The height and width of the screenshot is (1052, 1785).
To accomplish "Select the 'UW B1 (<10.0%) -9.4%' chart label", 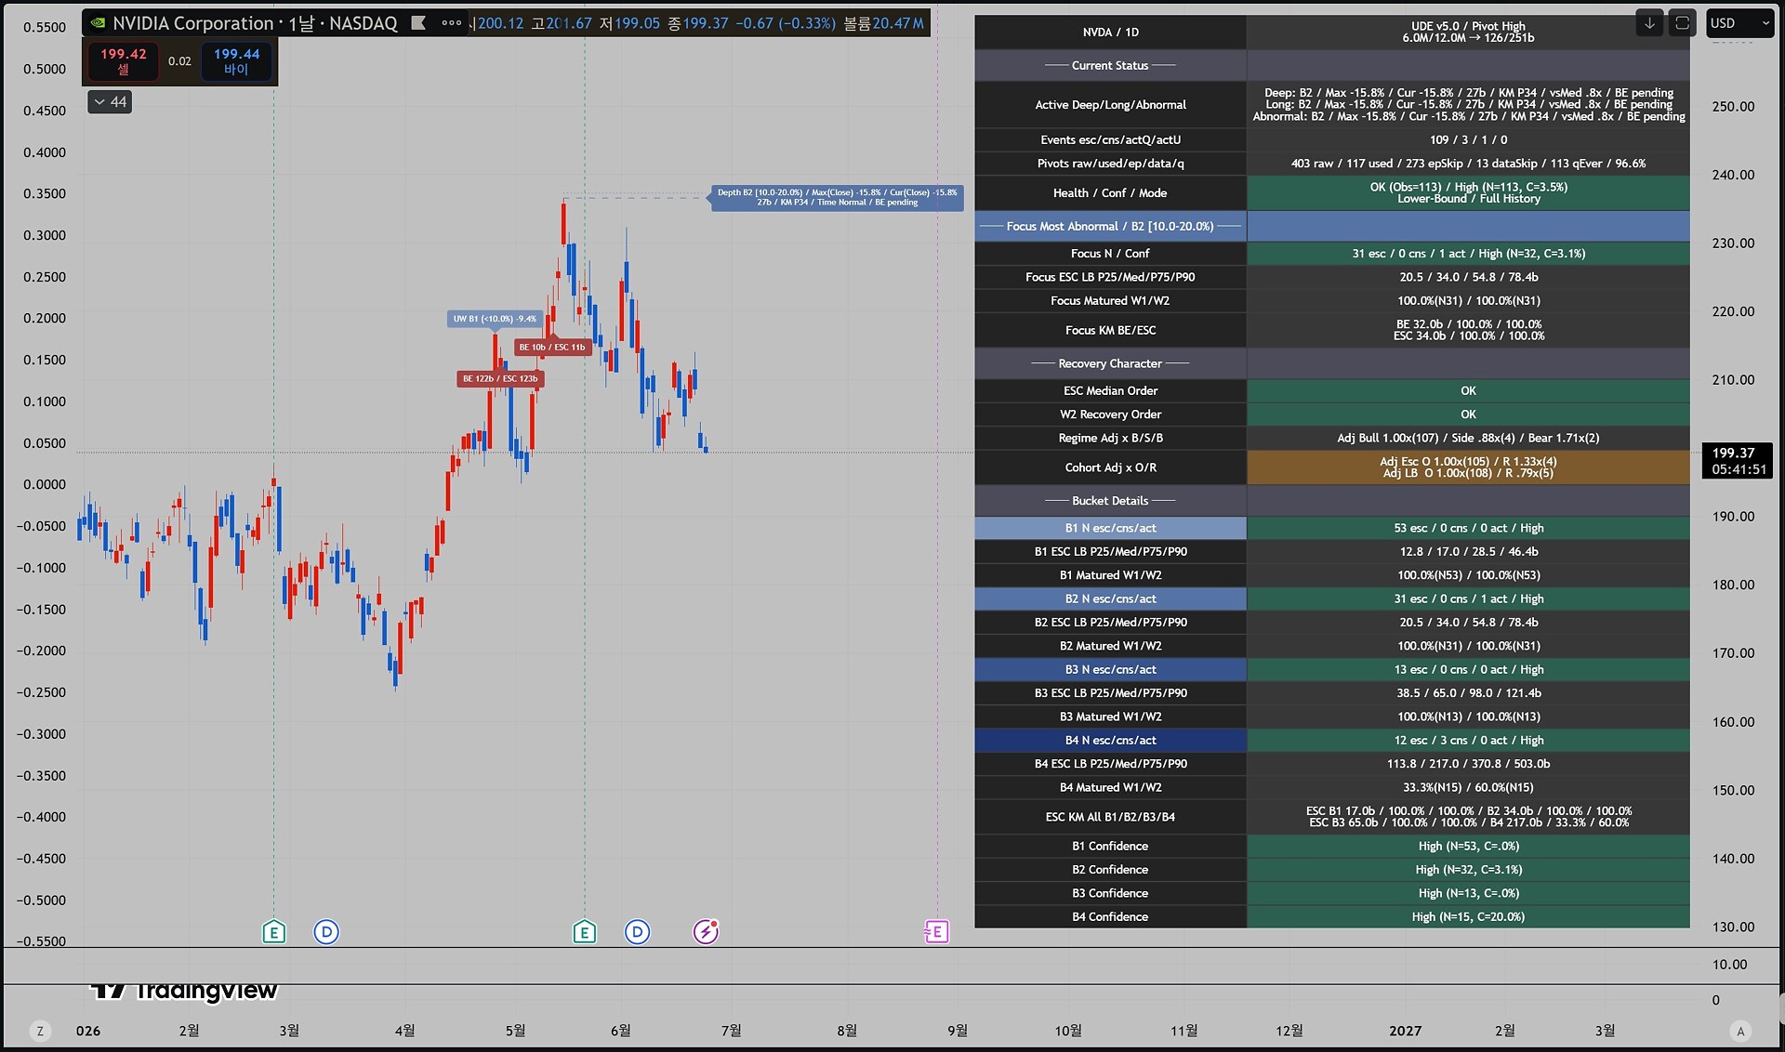I will click(495, 319).
